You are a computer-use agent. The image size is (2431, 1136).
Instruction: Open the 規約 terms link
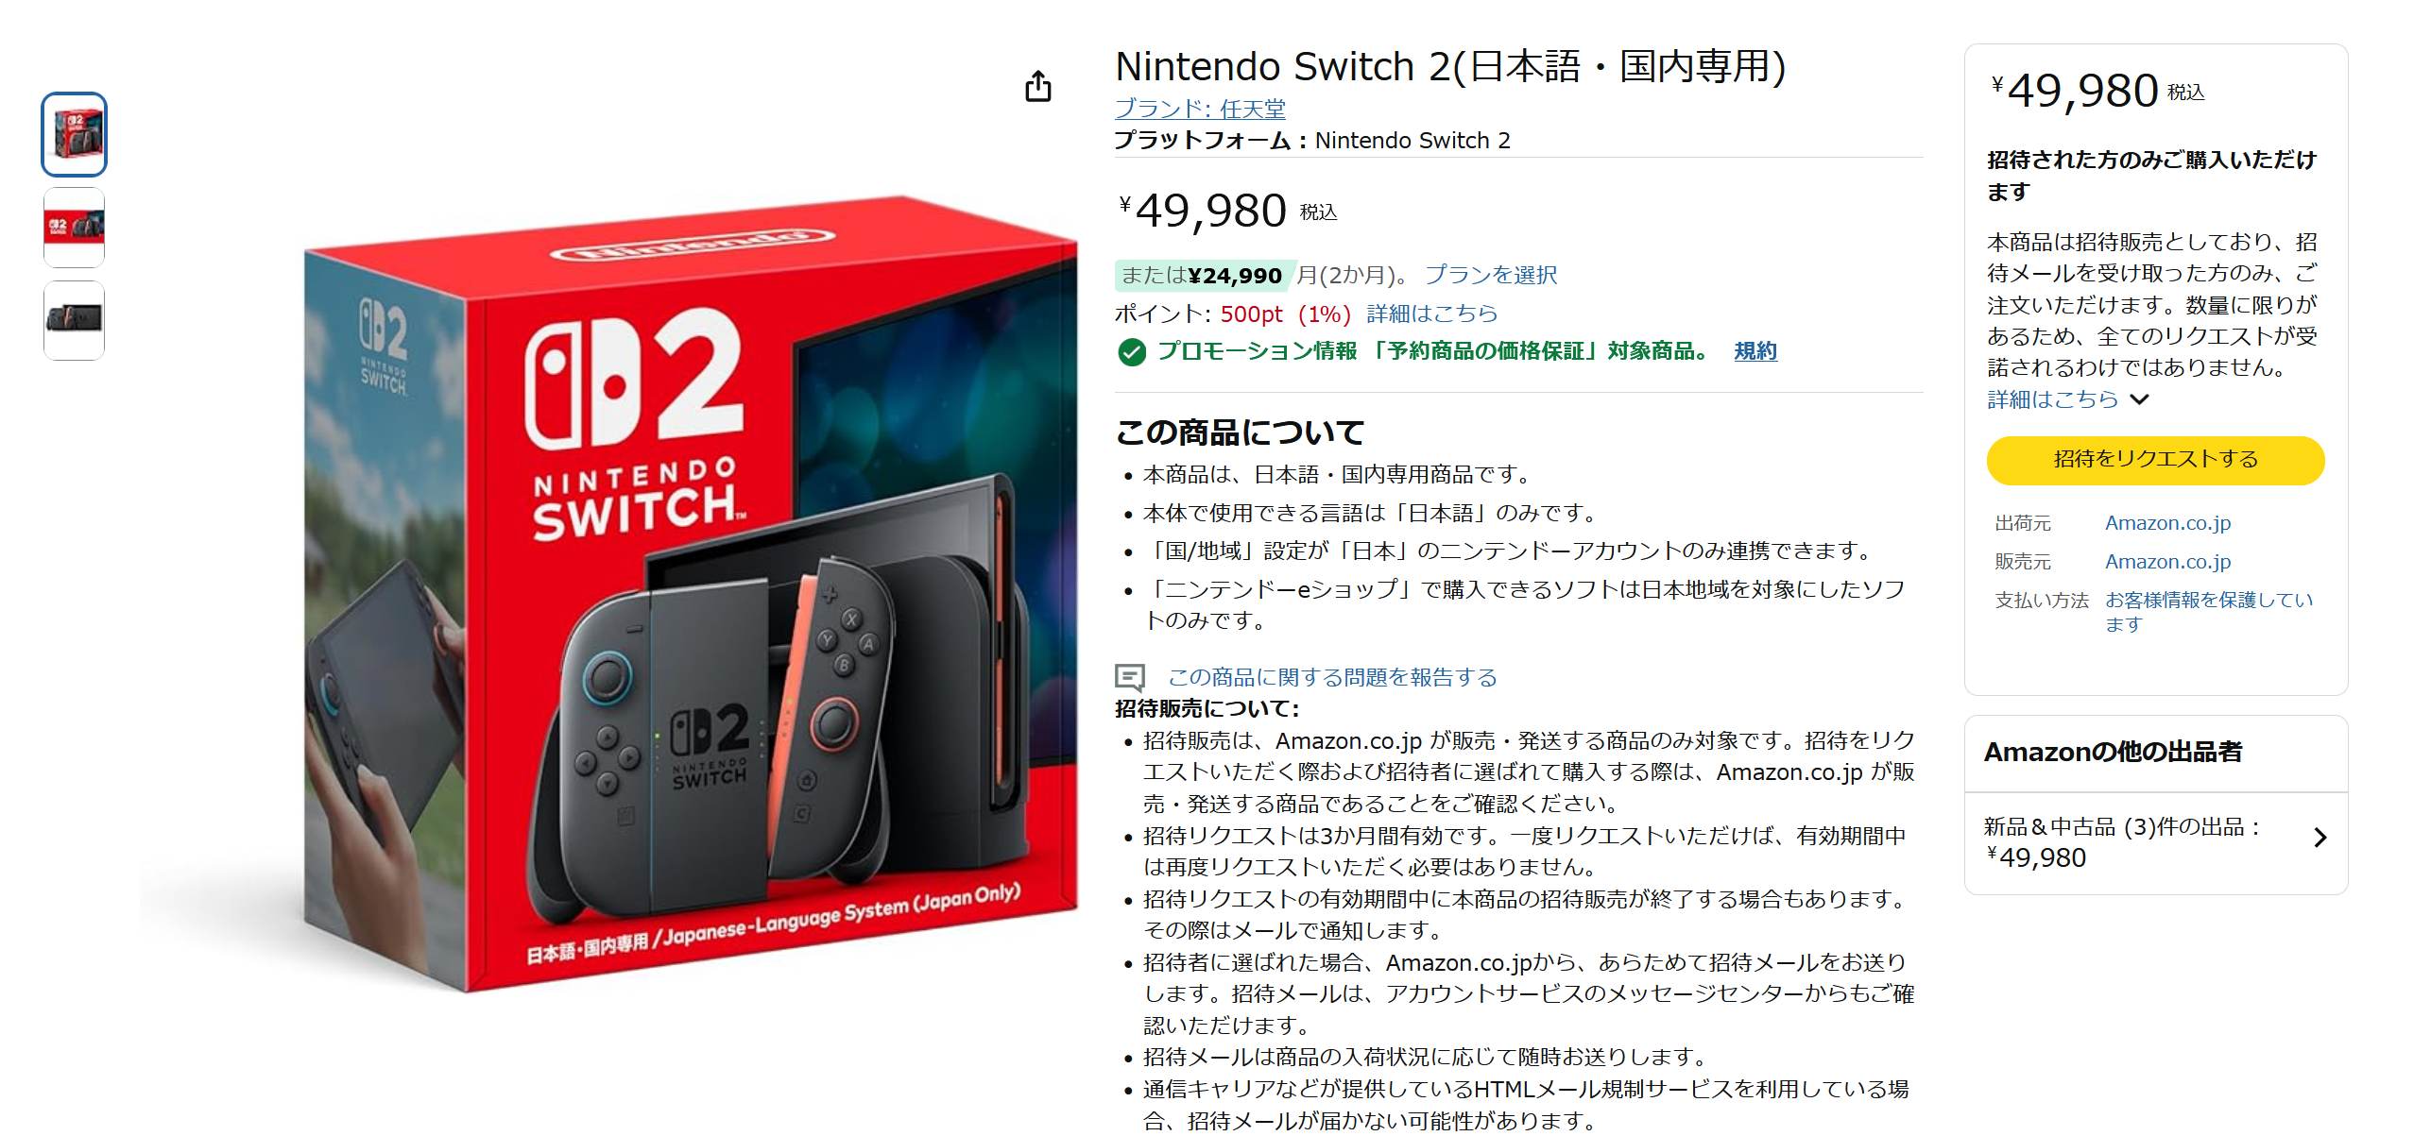[x=1755, y=351]
